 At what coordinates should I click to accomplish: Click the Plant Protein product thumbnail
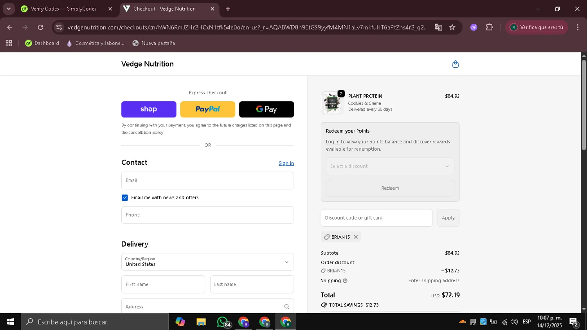332,103
